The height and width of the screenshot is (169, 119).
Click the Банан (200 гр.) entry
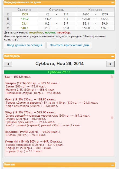click(26, 87)
